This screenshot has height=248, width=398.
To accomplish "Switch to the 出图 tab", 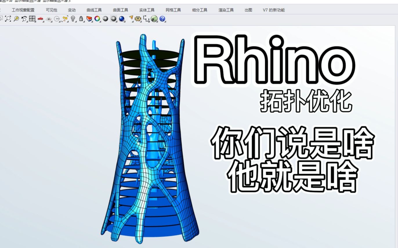I will [248, 10].
